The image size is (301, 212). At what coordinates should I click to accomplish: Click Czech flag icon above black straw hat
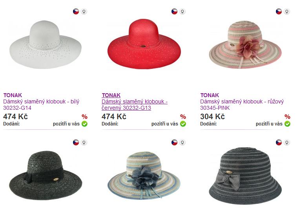76,142
